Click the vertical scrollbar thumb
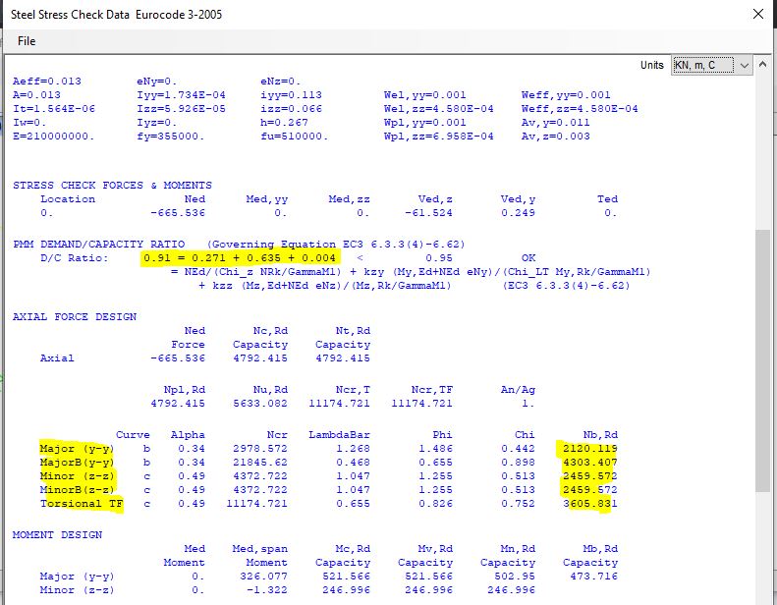 pyautogui.click(x=763, y=360)
